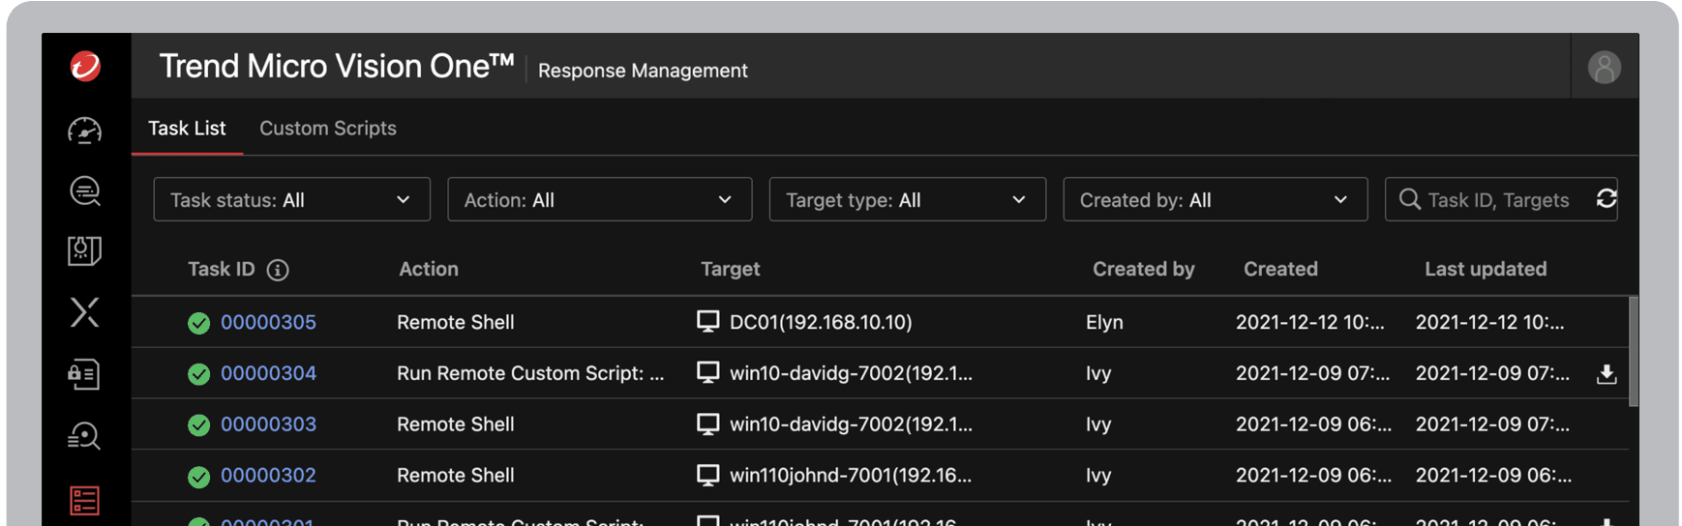The width and height of the screenshot is (1682, 526).
Task: Click the Task ID column header
Action: [222, 269]
